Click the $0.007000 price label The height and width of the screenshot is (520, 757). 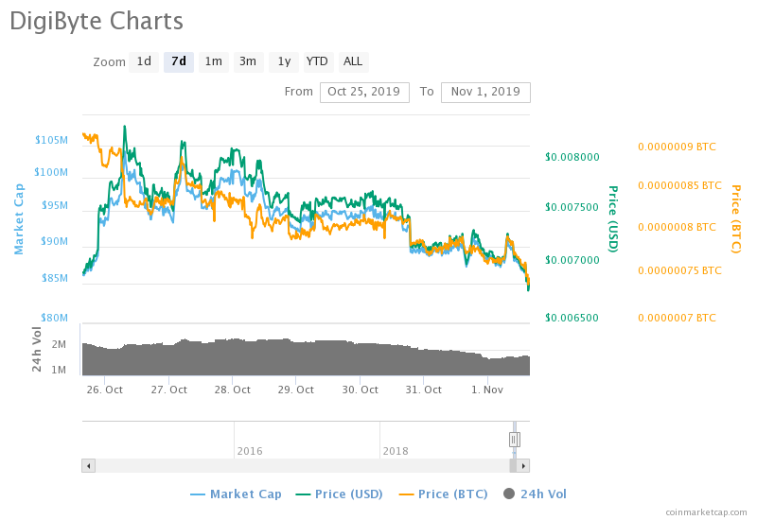pyautogui.click(x=572, y=261)
